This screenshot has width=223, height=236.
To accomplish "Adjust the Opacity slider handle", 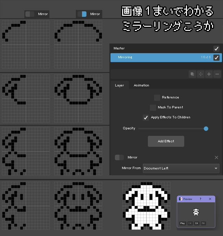I will coord(206,129).
